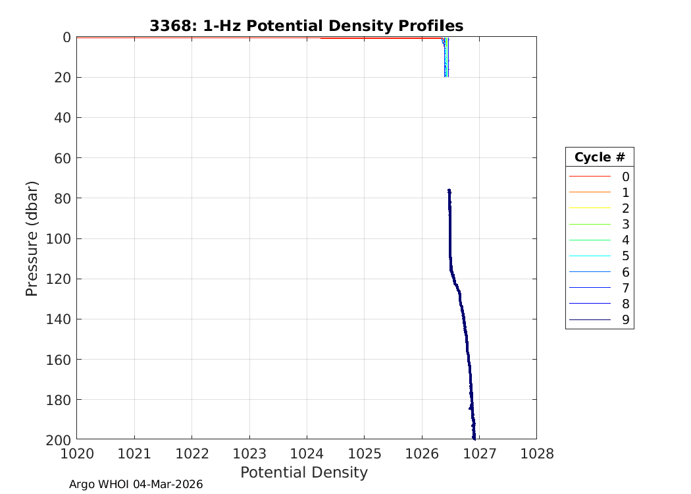Click legend label number 4
This screenshot has height=494, width=691.
(625, 240)
